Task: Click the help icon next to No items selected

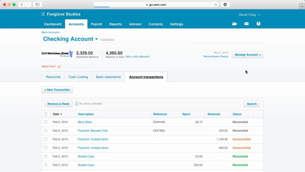Action: (x=76, y=104)
